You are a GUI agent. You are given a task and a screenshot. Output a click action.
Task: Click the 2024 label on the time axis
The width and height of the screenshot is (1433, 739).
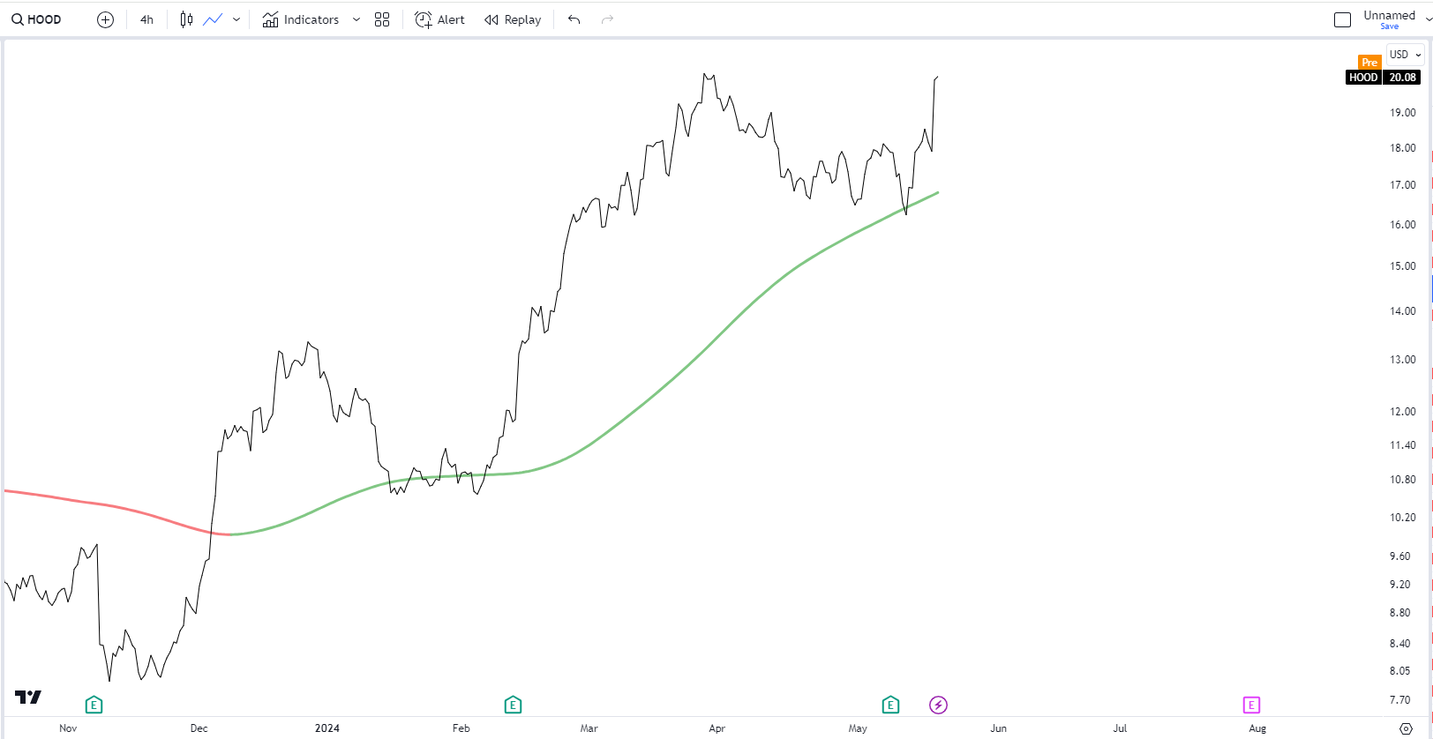(x=327, y=728)
